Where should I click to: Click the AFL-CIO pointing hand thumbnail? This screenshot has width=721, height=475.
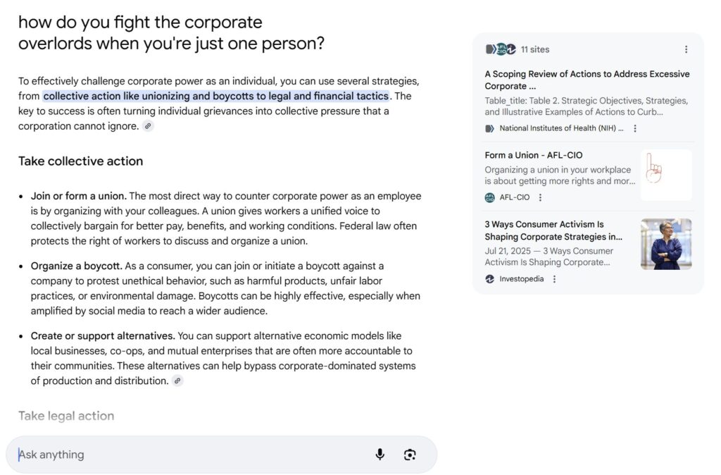pyautogui.click(x=665, y=175)
